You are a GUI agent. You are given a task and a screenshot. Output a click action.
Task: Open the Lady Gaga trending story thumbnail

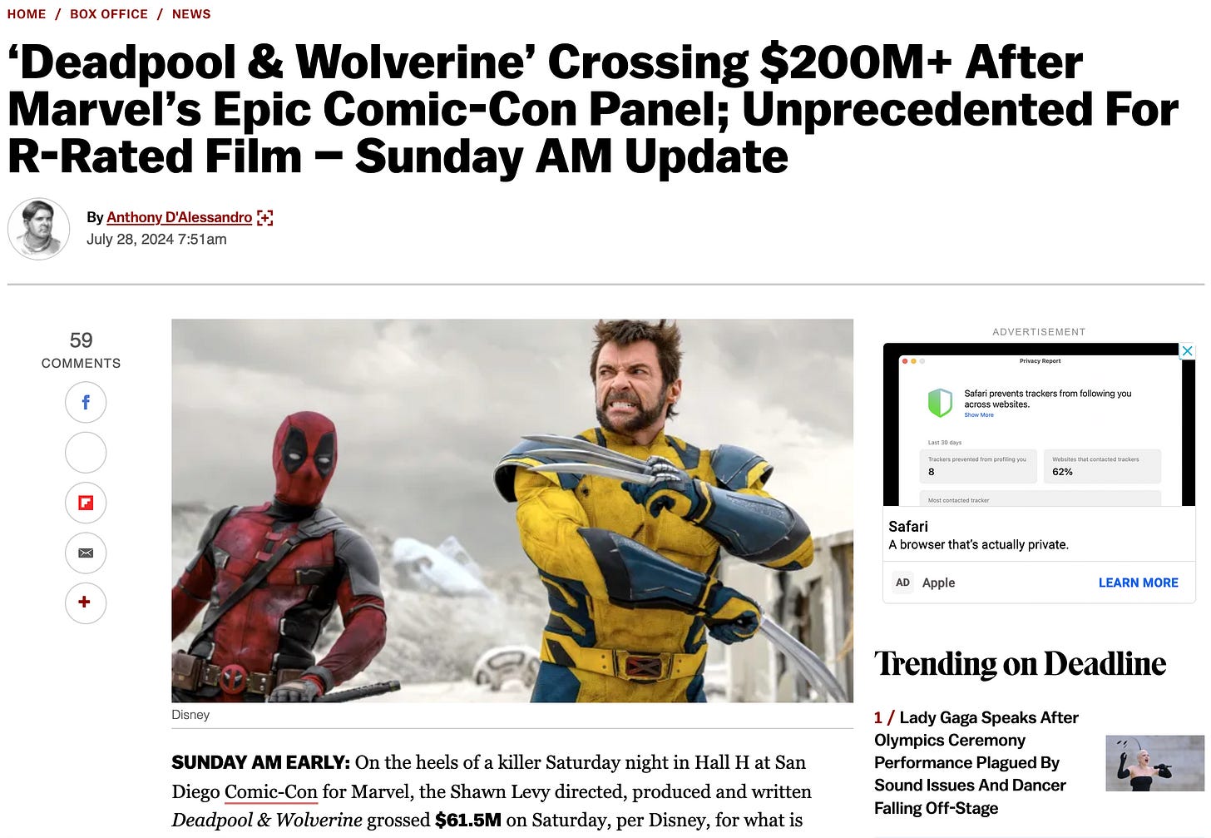[1154, 763]
